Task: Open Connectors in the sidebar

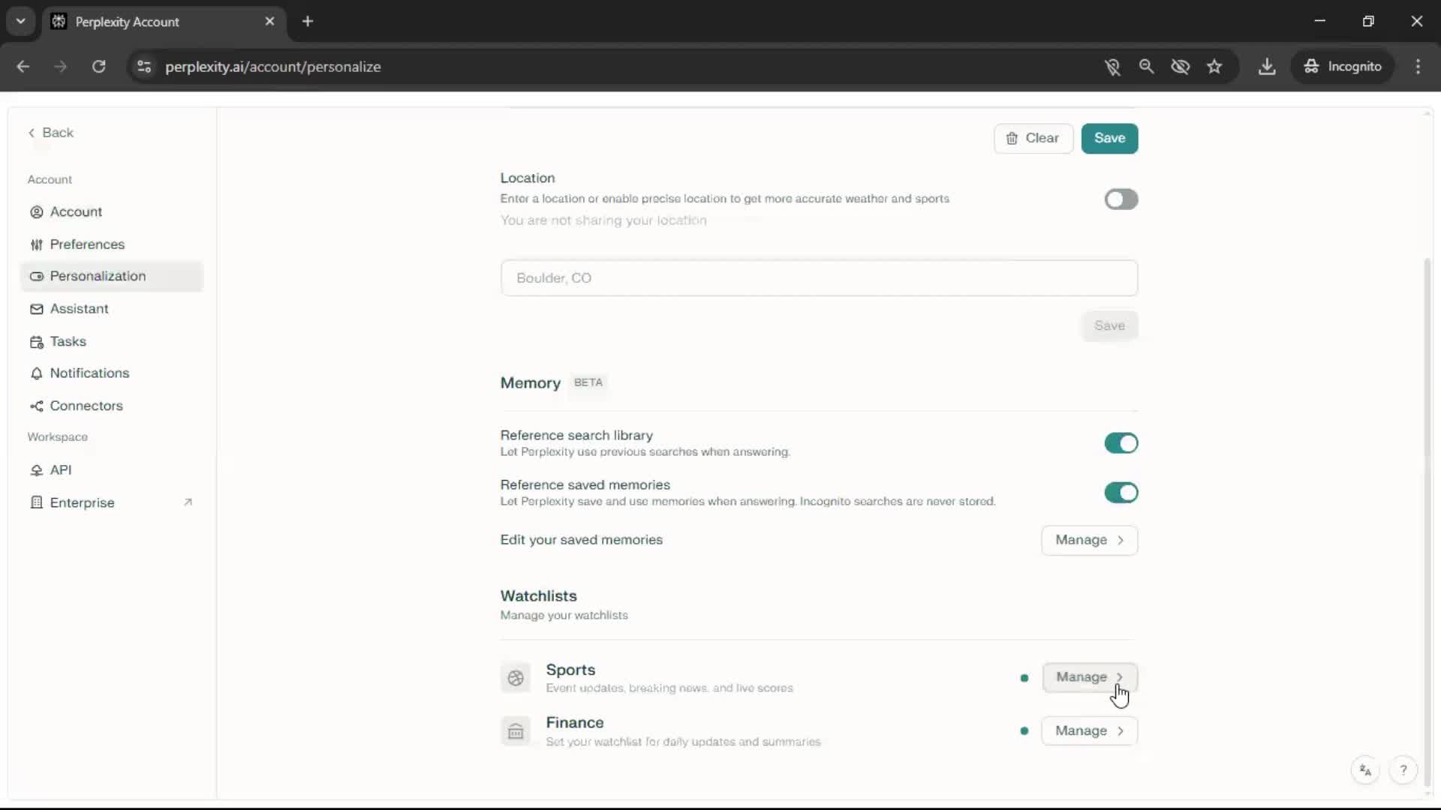Action: tap(86, 406)
